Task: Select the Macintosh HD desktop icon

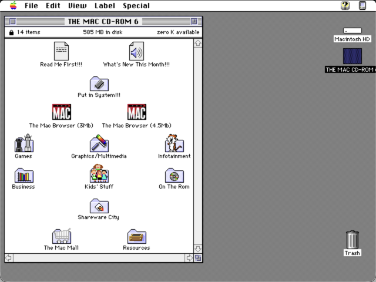Action: click(x=352, y=31)
